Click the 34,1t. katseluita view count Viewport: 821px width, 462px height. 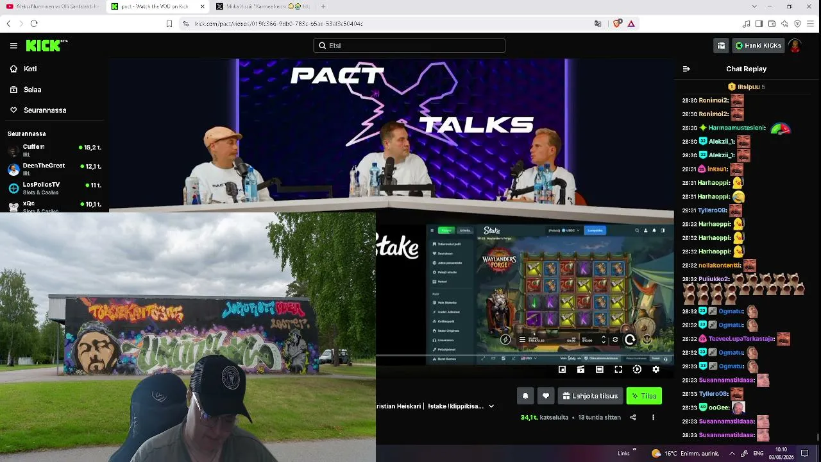(x=545, y=417)
